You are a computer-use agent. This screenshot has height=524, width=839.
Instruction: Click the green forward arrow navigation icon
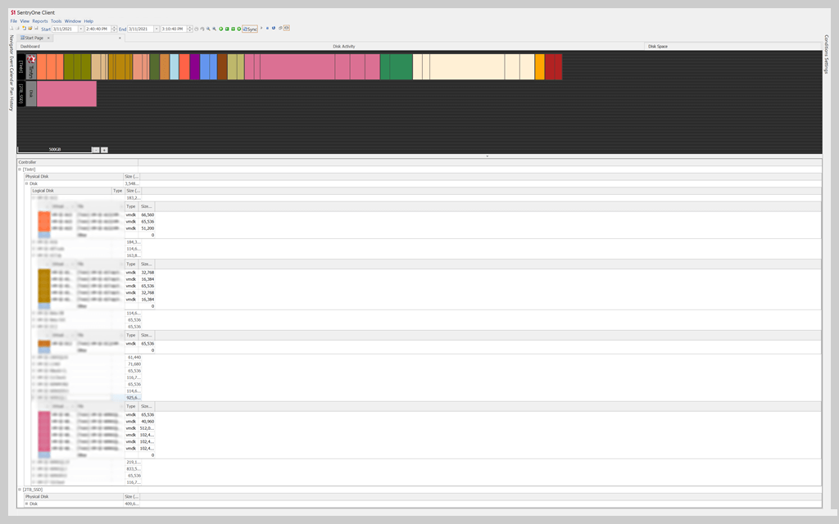click(238, 27)
